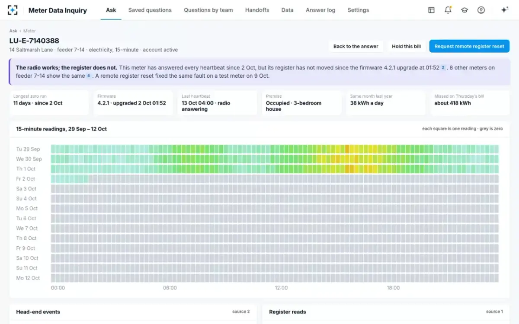This screenshot has width=519, height=324.
Task: Switch to the Ask tab
Action: click(111, 10)
